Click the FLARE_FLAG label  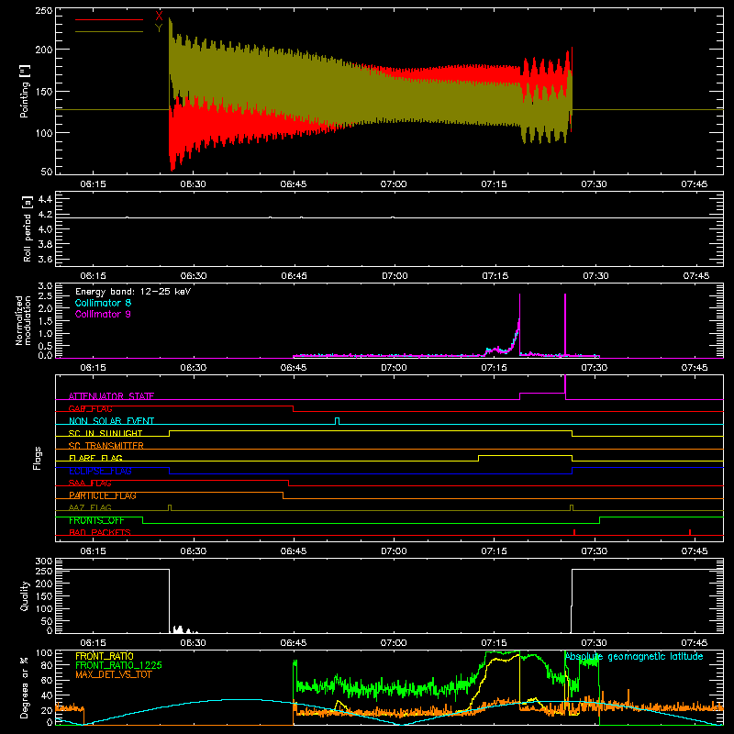(95, 458)
